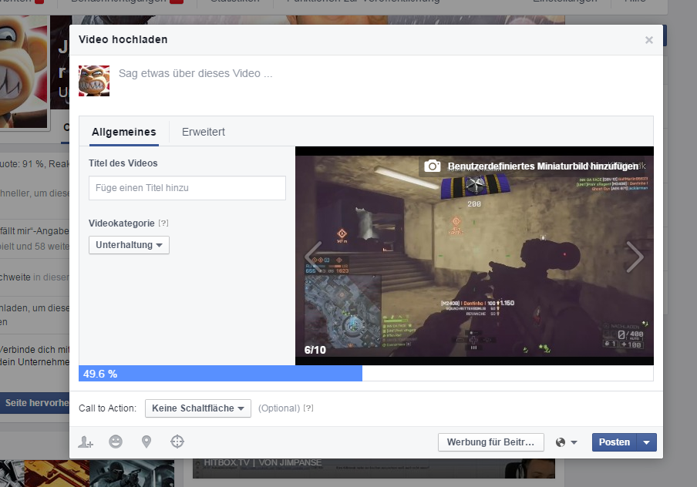Click the tag people icon
Viewport: 697px width, 487px height.
coord(86,442)
